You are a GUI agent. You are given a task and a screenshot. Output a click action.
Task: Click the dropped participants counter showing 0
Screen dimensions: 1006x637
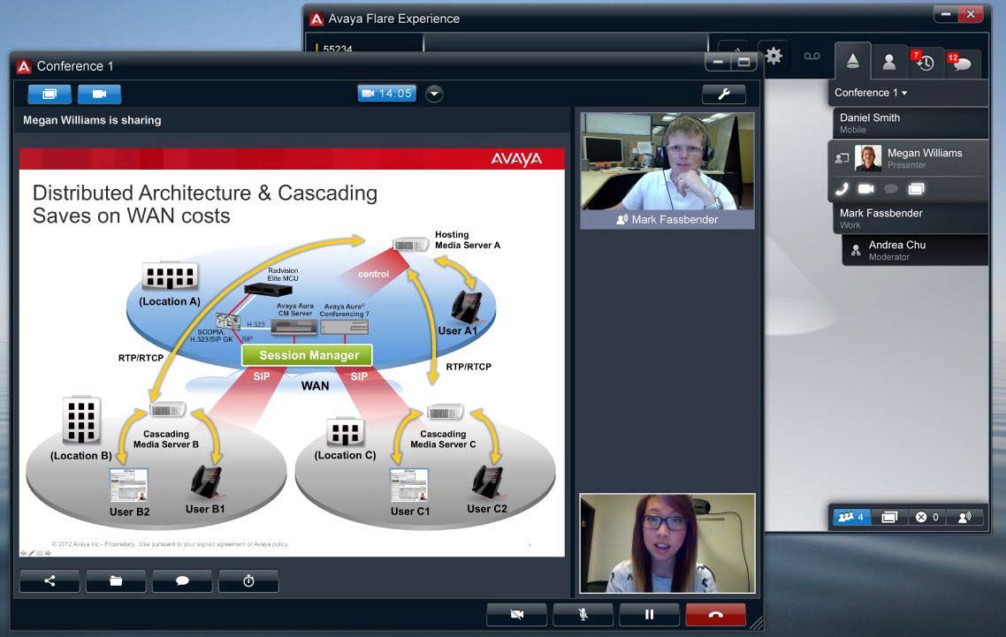pyautogui.click(x=927, y=517)
